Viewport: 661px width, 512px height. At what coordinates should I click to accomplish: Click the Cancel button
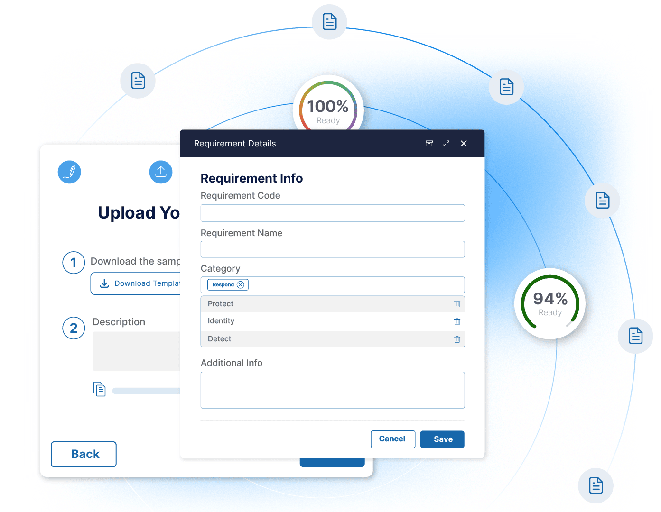[x=392, y=439]
